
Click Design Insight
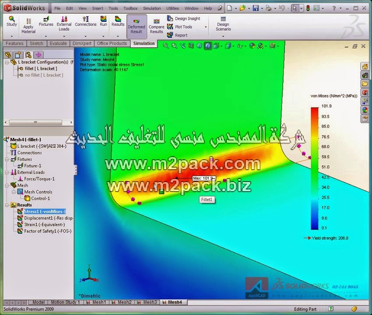184,18
